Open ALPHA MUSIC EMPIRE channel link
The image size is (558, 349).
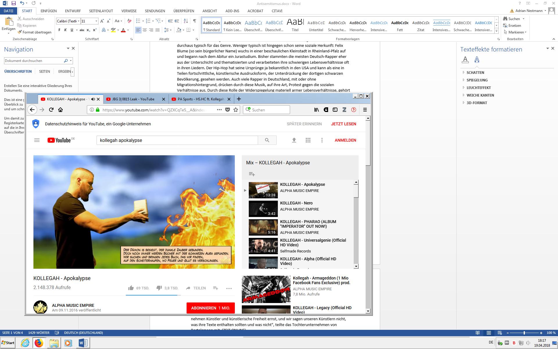(73, 305)
